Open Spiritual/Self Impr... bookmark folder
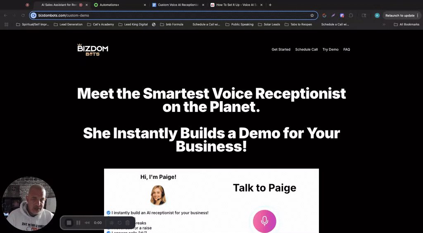The height and width of the screenshot is (233, 423). coord(33,24)
